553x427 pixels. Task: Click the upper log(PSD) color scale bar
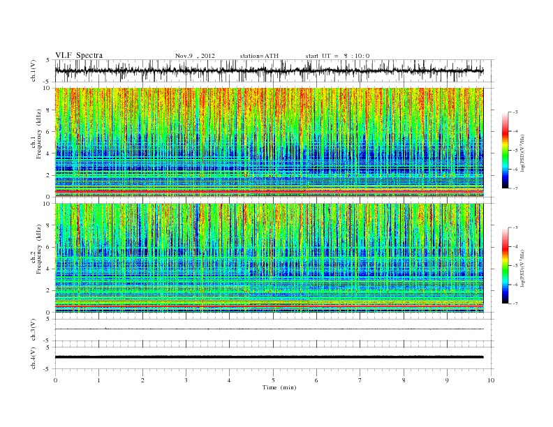[505, 150]
